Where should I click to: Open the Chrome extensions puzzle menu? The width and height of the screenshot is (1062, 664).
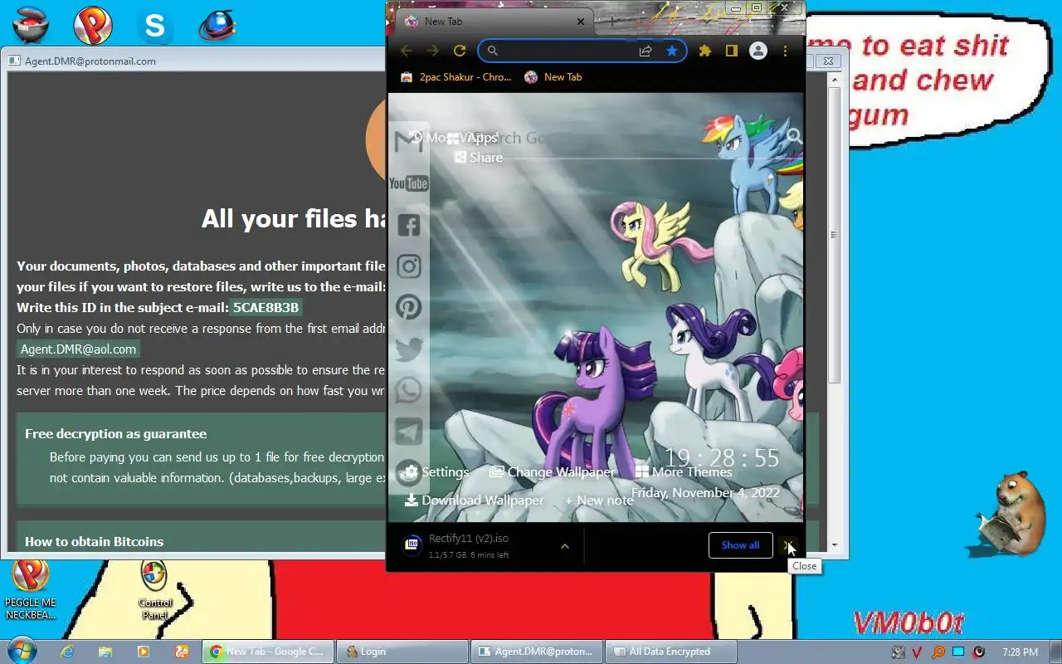click(x=705, y=51)
